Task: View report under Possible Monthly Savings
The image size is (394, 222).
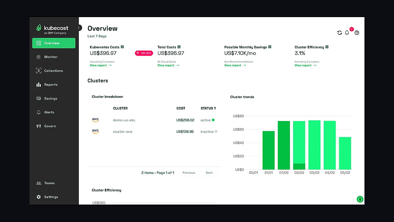Action: [235, 65]
